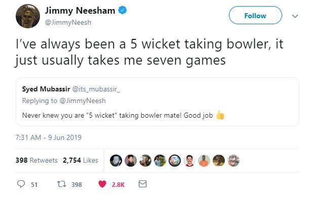
Task: Follow Jimmy Neesham
Action: click(x=255, y=15)
